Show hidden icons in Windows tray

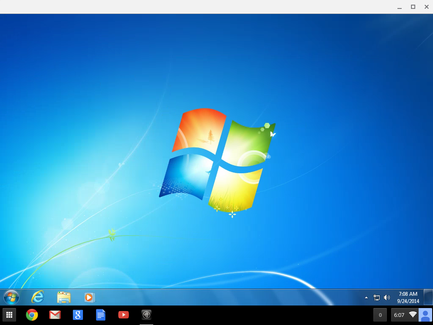click(366, 298)
